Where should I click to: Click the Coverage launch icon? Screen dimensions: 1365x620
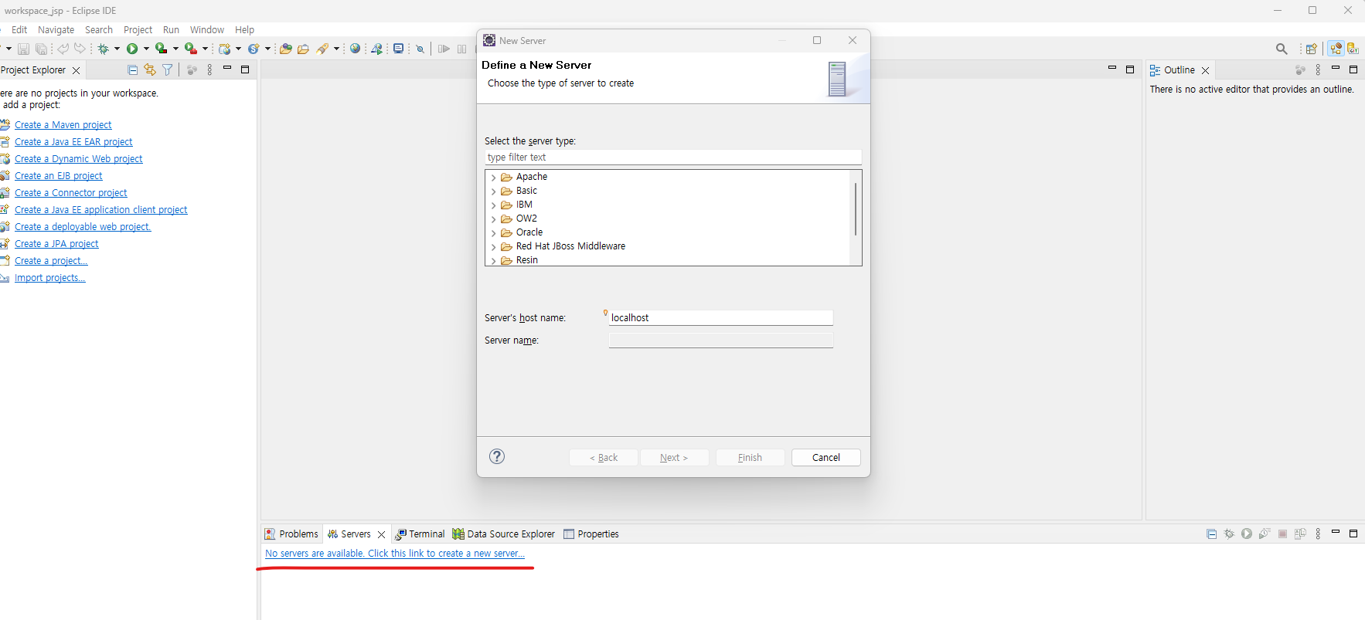[x=161, y=49]
